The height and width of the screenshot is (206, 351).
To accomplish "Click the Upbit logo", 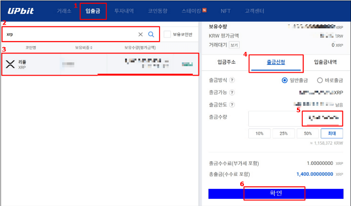I will 20,11.
